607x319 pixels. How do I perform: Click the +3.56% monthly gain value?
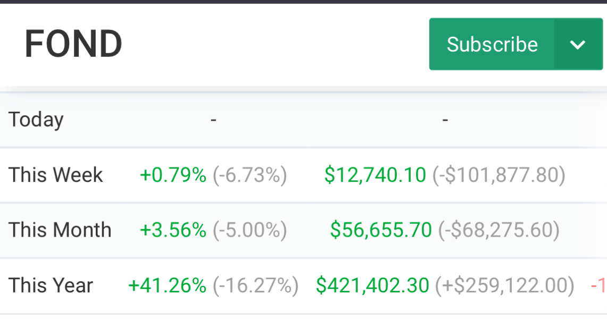coord(173,230)
